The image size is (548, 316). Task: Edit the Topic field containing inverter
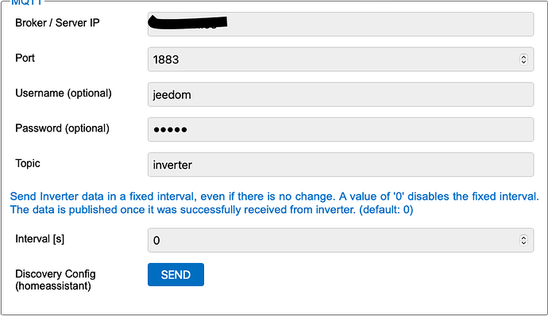point(341,165)
